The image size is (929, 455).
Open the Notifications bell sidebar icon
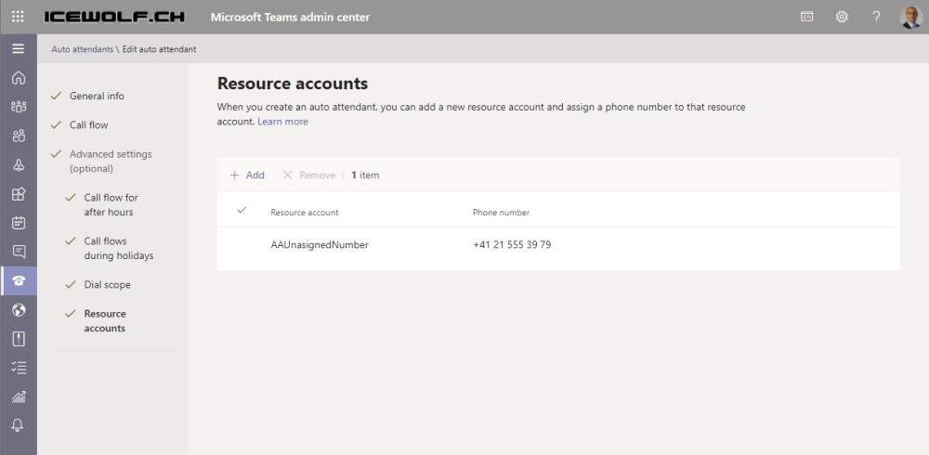19,425
